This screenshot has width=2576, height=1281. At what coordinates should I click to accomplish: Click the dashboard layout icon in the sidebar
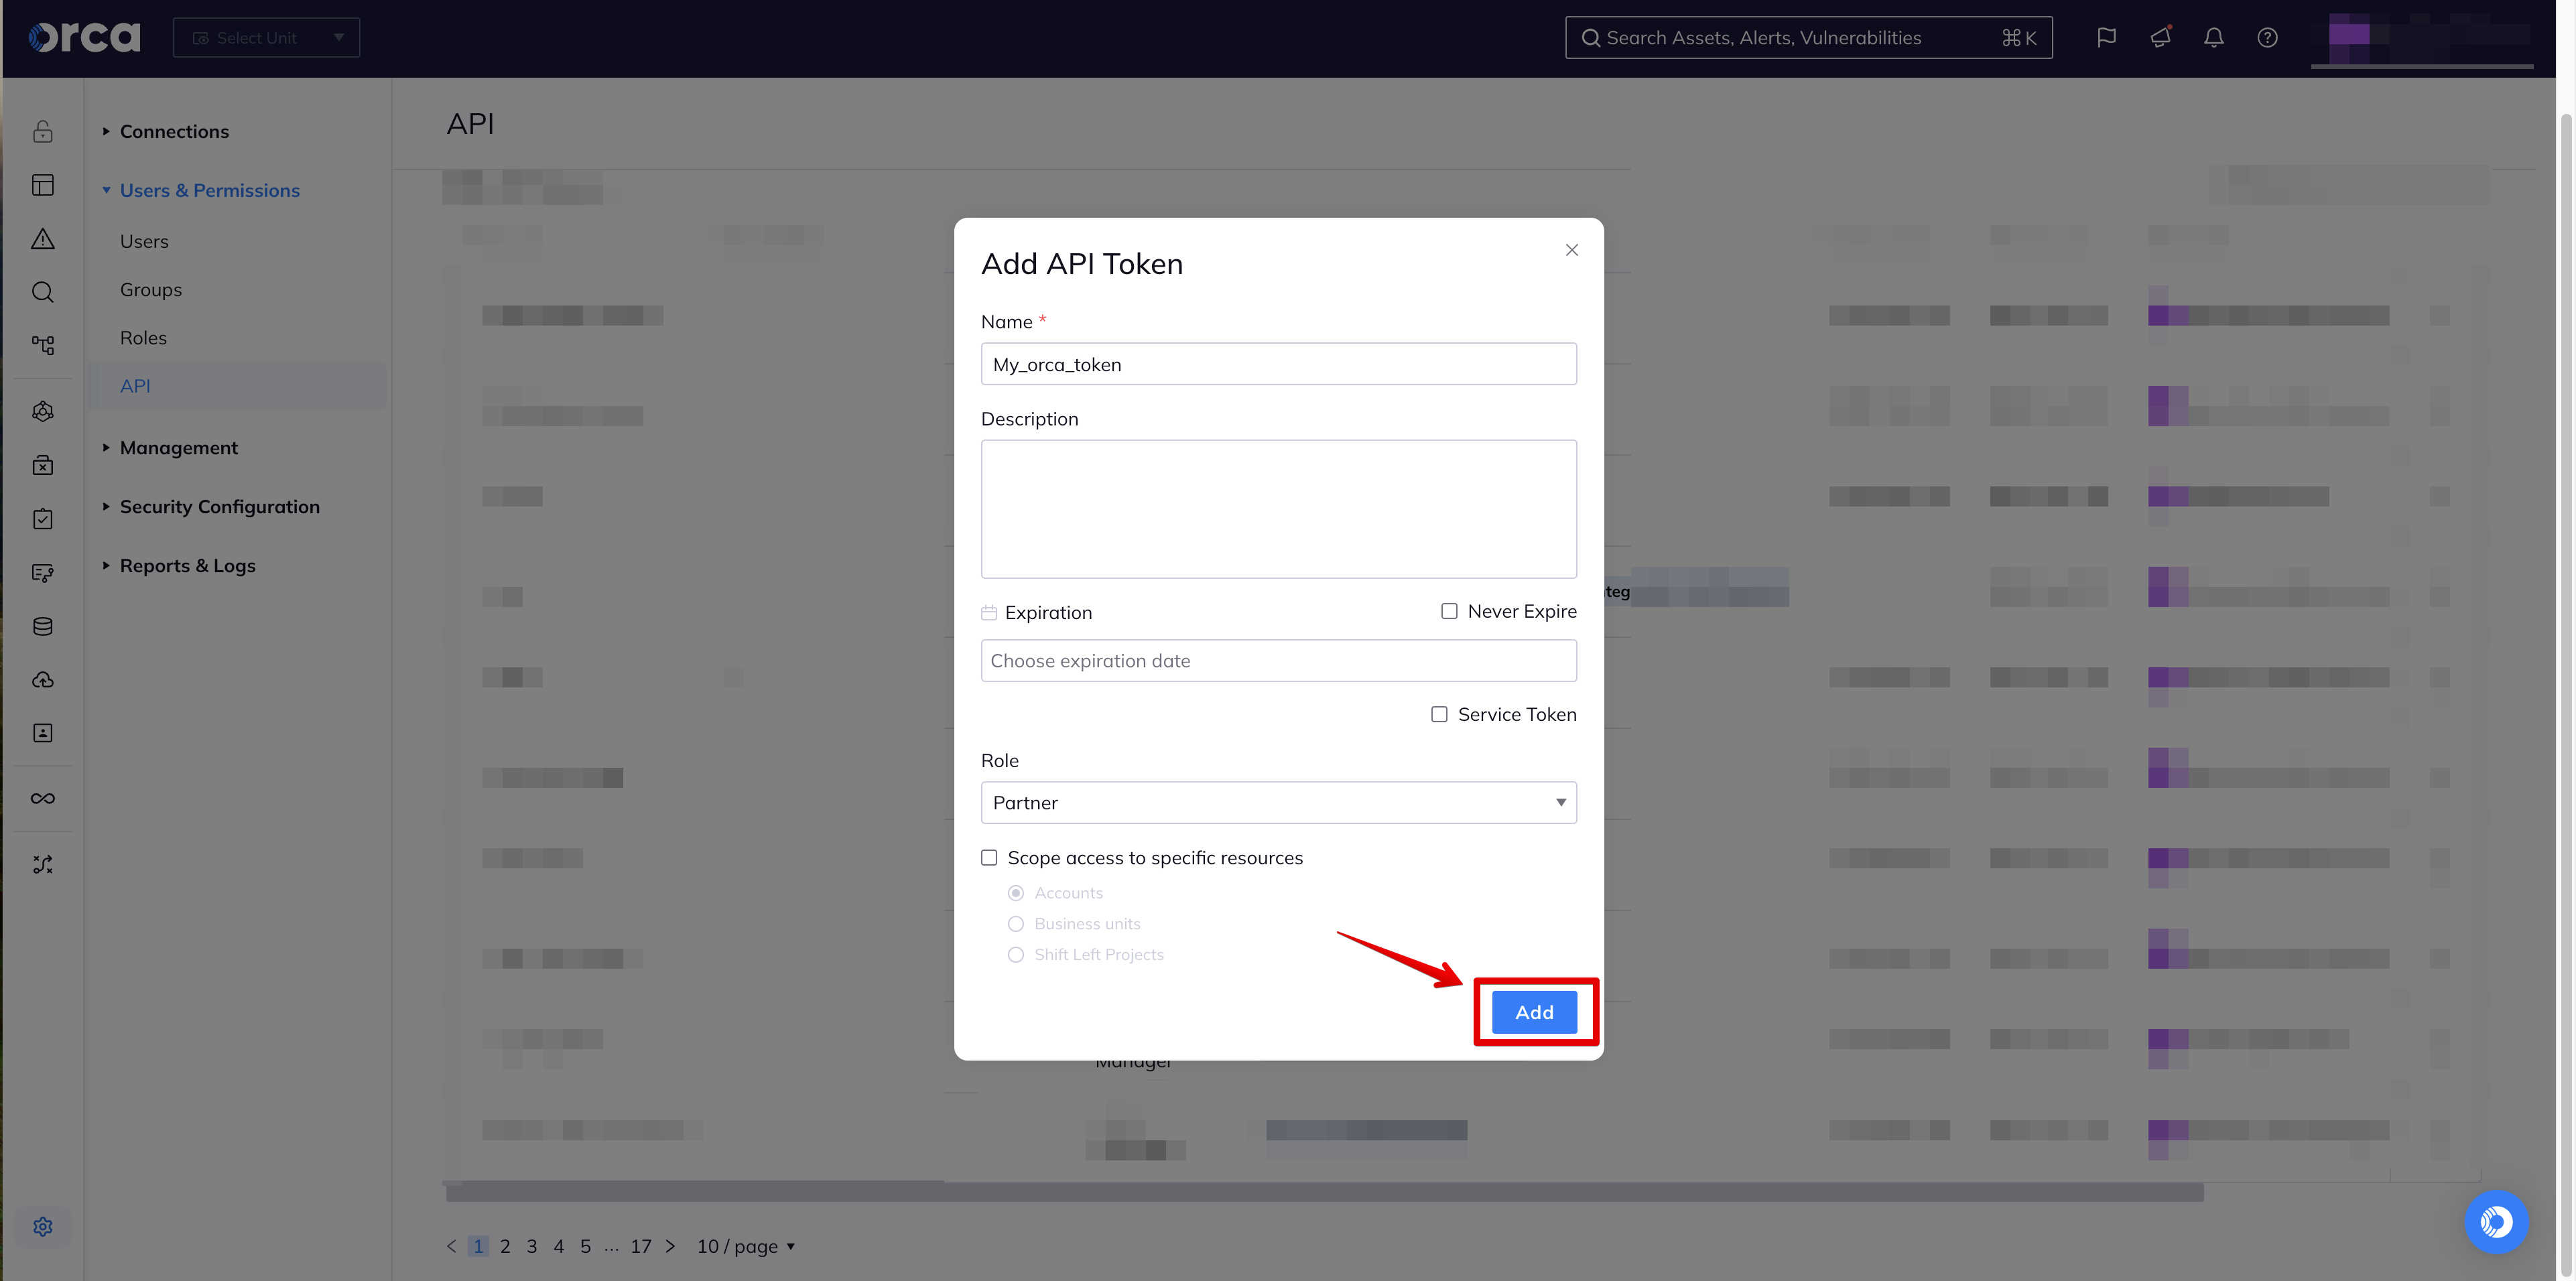click(42, 184)
